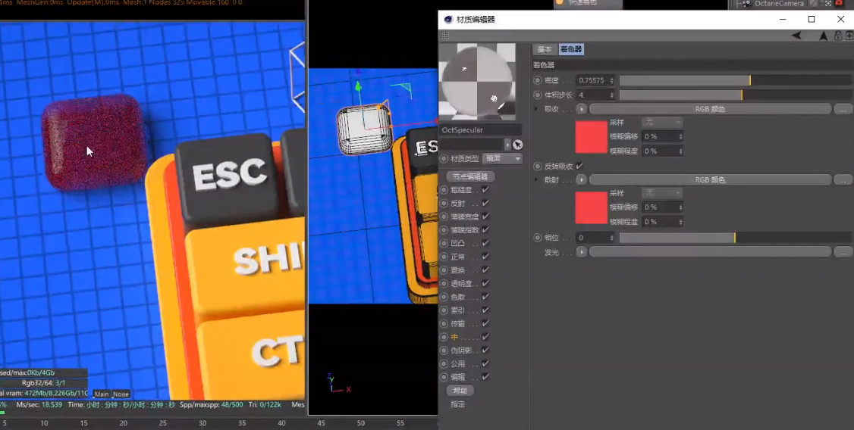Click the back arrow in material editor
Screen dimensions: 854x430
[x=796, y=36]
